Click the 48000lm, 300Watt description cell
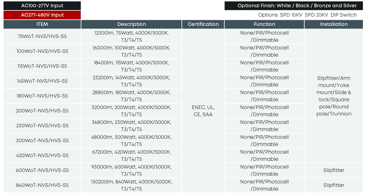Screen dimensions: 366x196 point(132,140)
